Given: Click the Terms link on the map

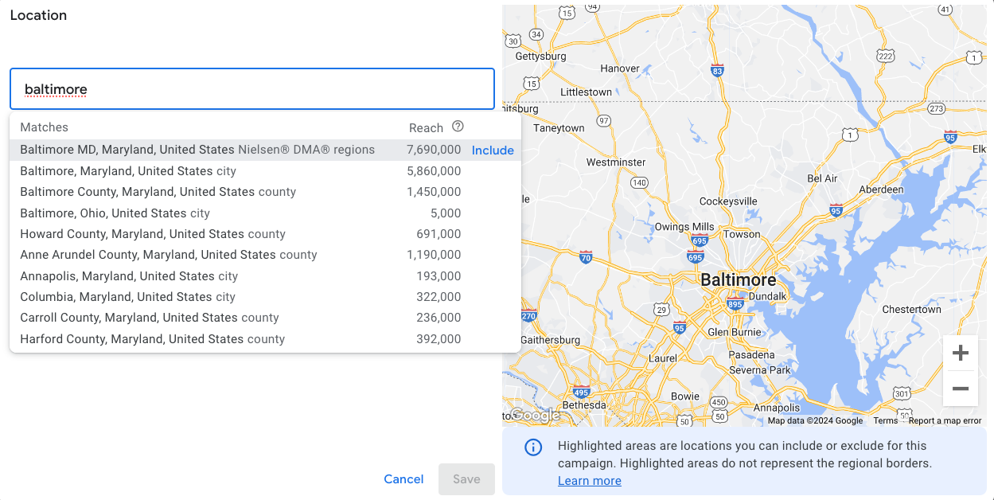Looking at the screenshot, I should coord(886,420).
